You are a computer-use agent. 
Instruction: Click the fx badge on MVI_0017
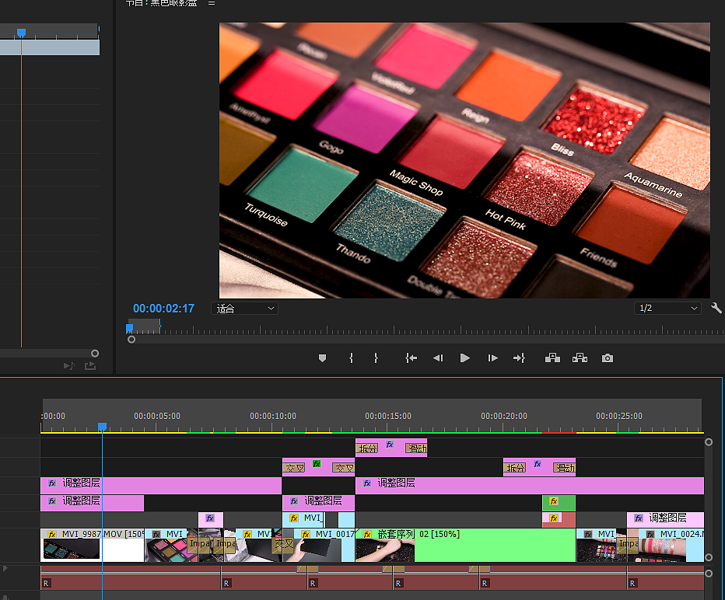point(306,535)
